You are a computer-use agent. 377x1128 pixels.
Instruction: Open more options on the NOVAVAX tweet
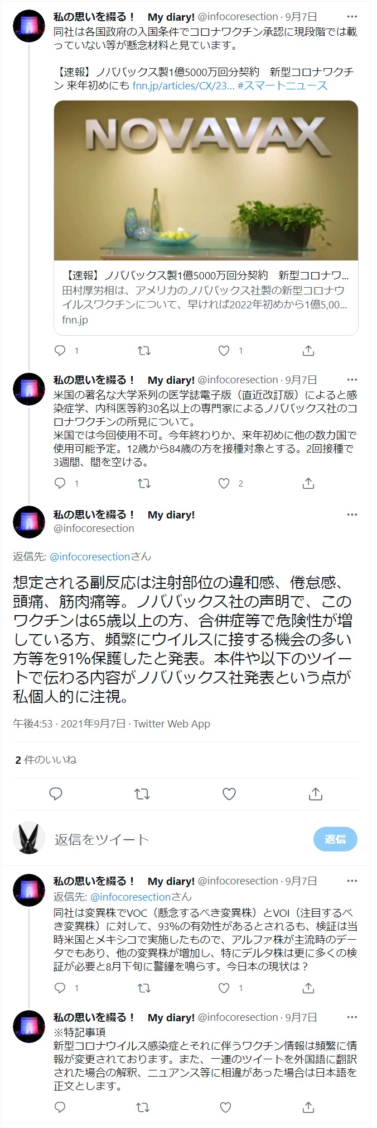tap(351, 17)
